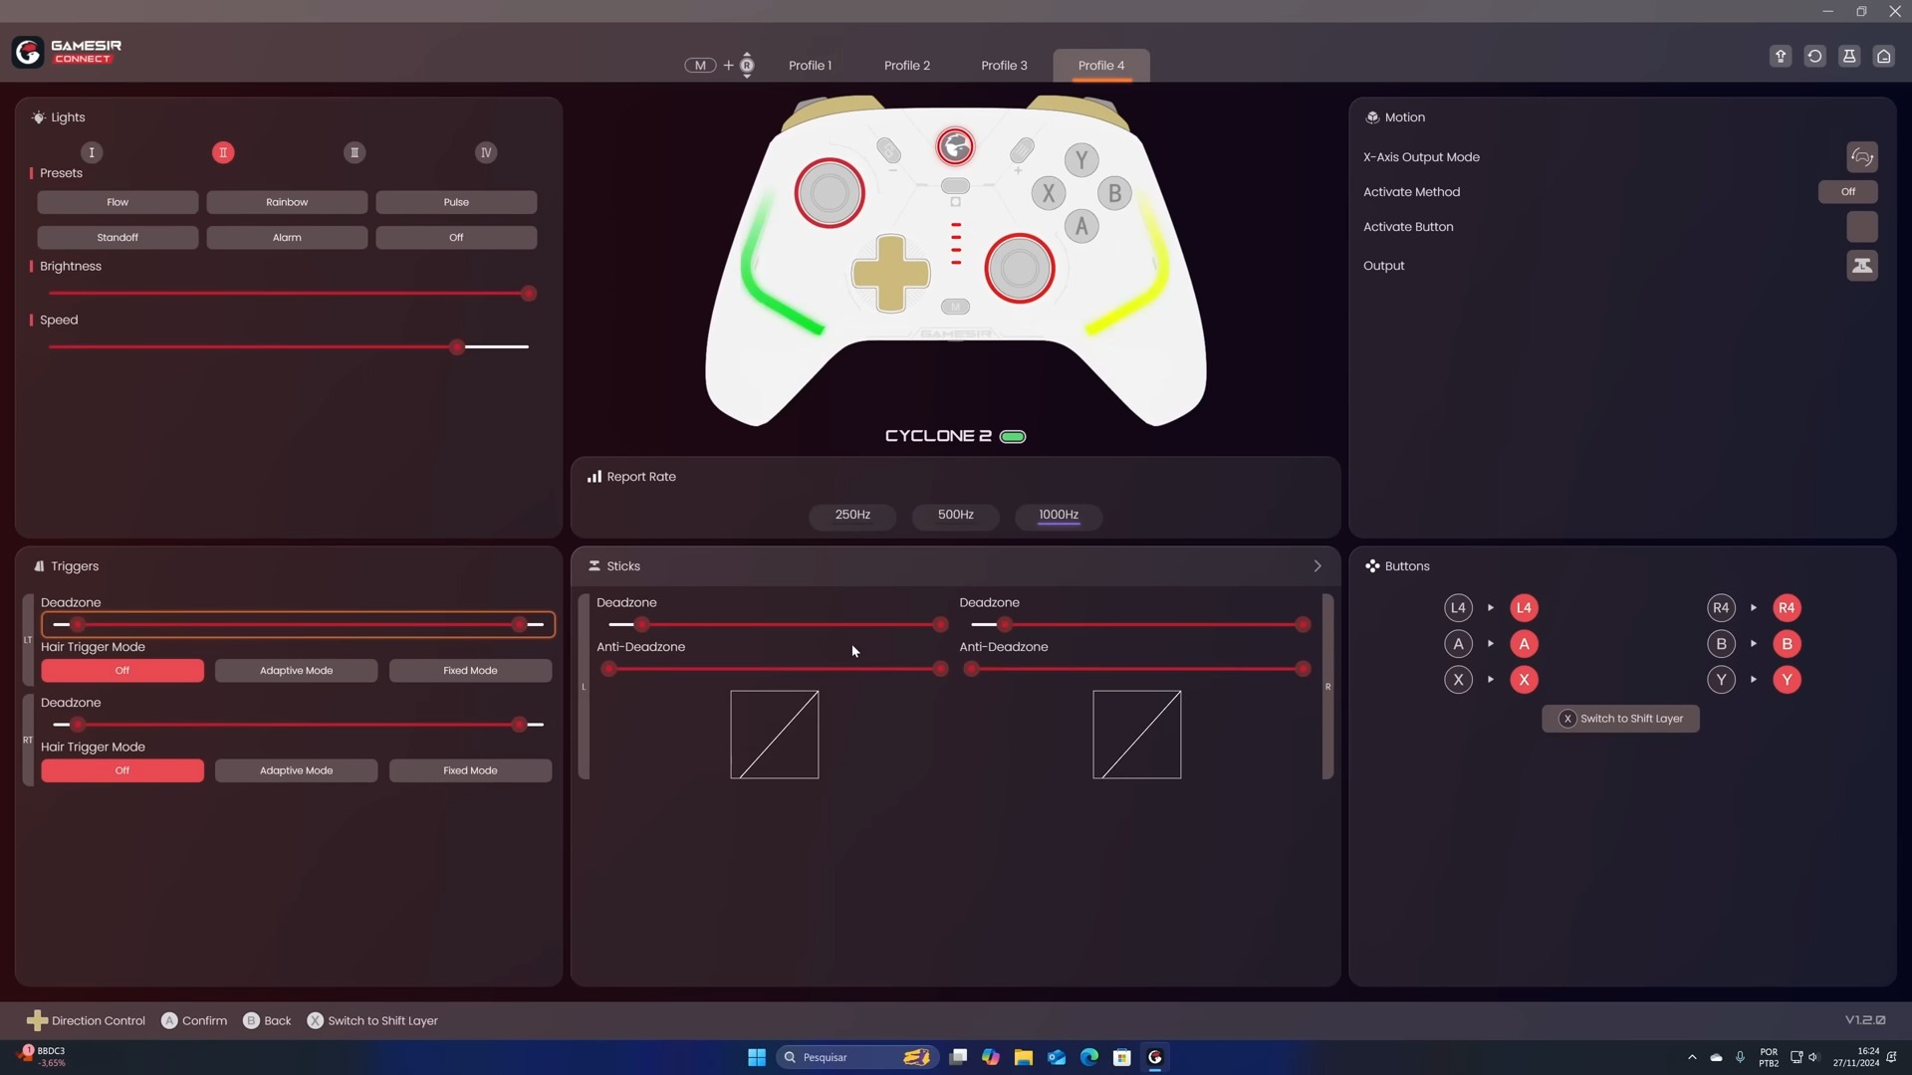Viewport: 1912px width, 1075px height.
Task: Set LT Hair Trigger to Adaptive Mode
Action: click(x=296, y=671)
